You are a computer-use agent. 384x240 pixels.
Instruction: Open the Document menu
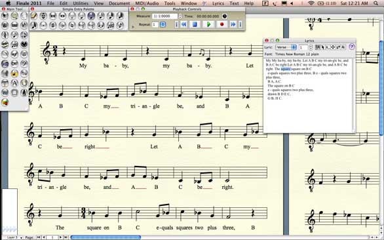pos(119,3)
